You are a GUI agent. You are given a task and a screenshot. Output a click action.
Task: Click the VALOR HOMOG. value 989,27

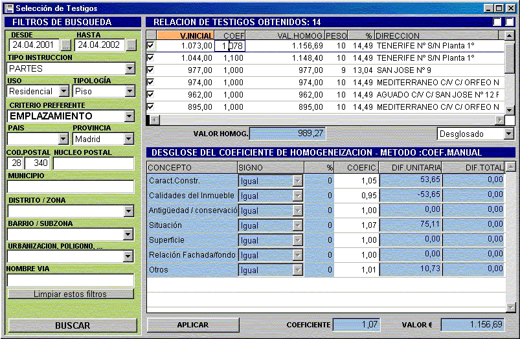(x=288, y=134)
